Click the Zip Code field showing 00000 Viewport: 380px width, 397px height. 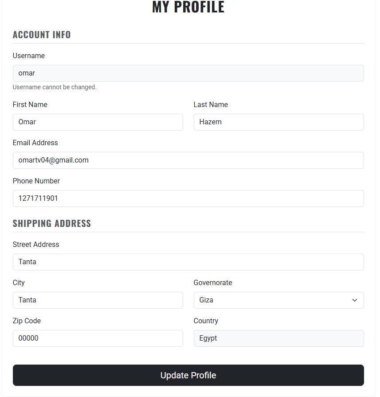pyautogui.click(x=98, y=338)
